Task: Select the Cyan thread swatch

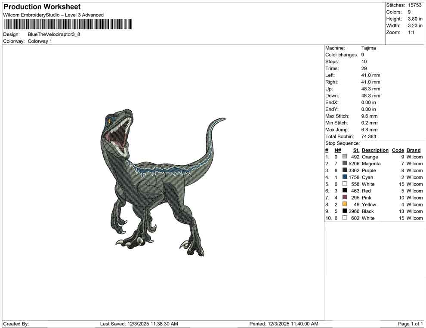Action: (344, 177)
